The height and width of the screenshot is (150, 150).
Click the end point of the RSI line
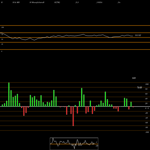click(133, 36)
